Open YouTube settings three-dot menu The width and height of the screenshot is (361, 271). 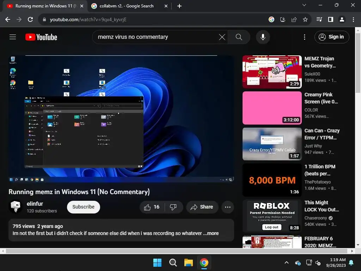click(x=305, y=37)
